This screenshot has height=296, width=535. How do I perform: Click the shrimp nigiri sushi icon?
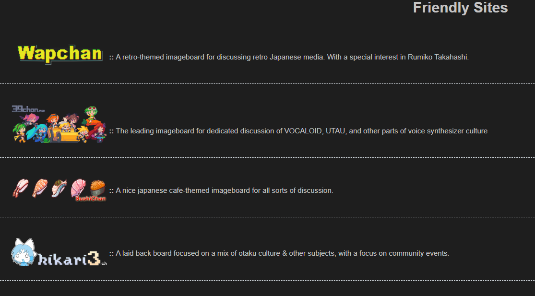pos(21,188)
